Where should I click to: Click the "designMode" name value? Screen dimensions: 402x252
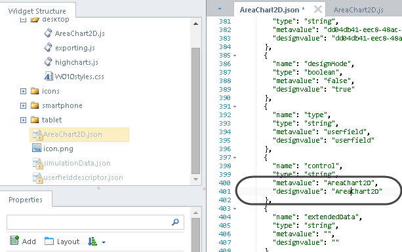(x=327, y=63)
